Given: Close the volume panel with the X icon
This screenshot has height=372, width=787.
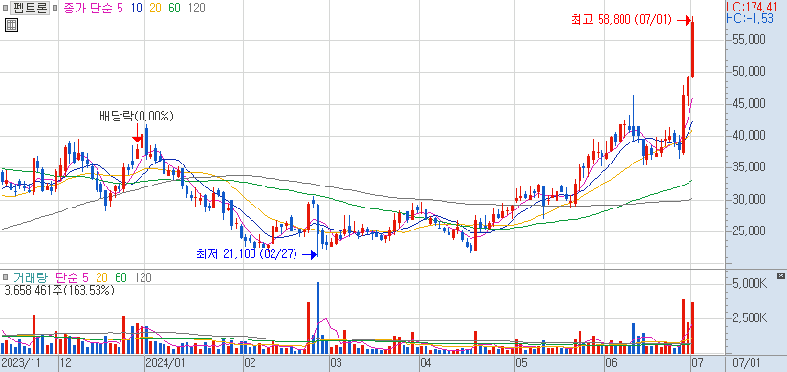Looking at the screenshot, I should [780, 276].
